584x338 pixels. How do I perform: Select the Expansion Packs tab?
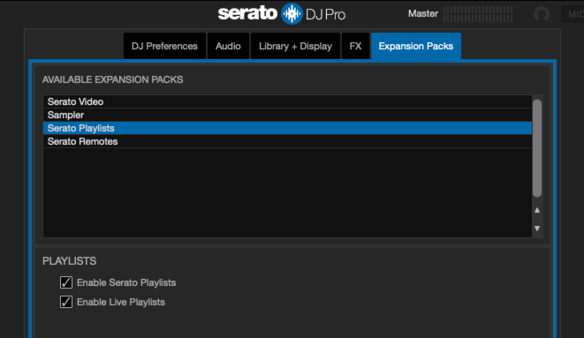coord(416,46)
